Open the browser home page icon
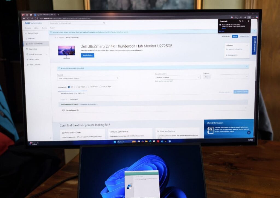The width and height of the screenshot is (280, 198). coord(32,18)
